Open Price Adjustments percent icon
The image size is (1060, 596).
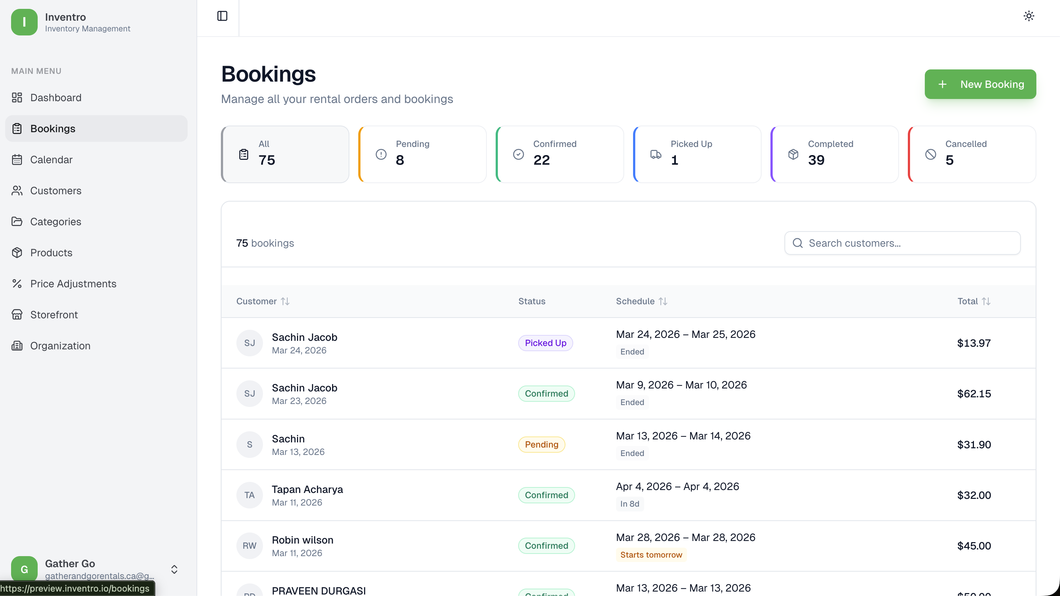pos(17,283)
